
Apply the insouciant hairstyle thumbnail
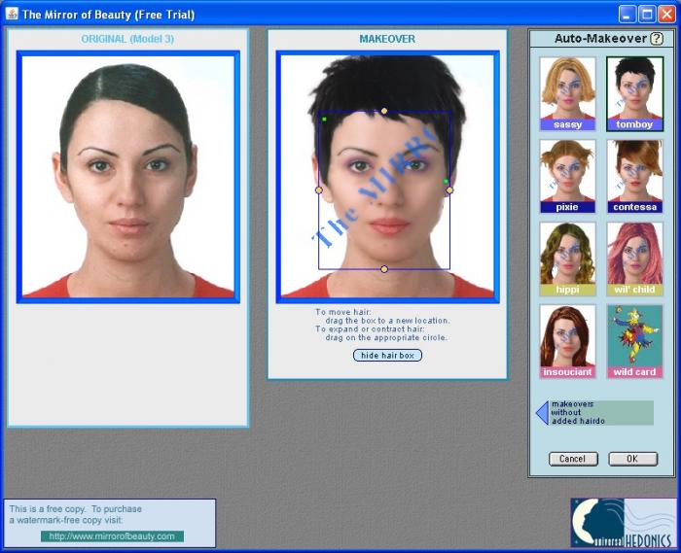567,341
